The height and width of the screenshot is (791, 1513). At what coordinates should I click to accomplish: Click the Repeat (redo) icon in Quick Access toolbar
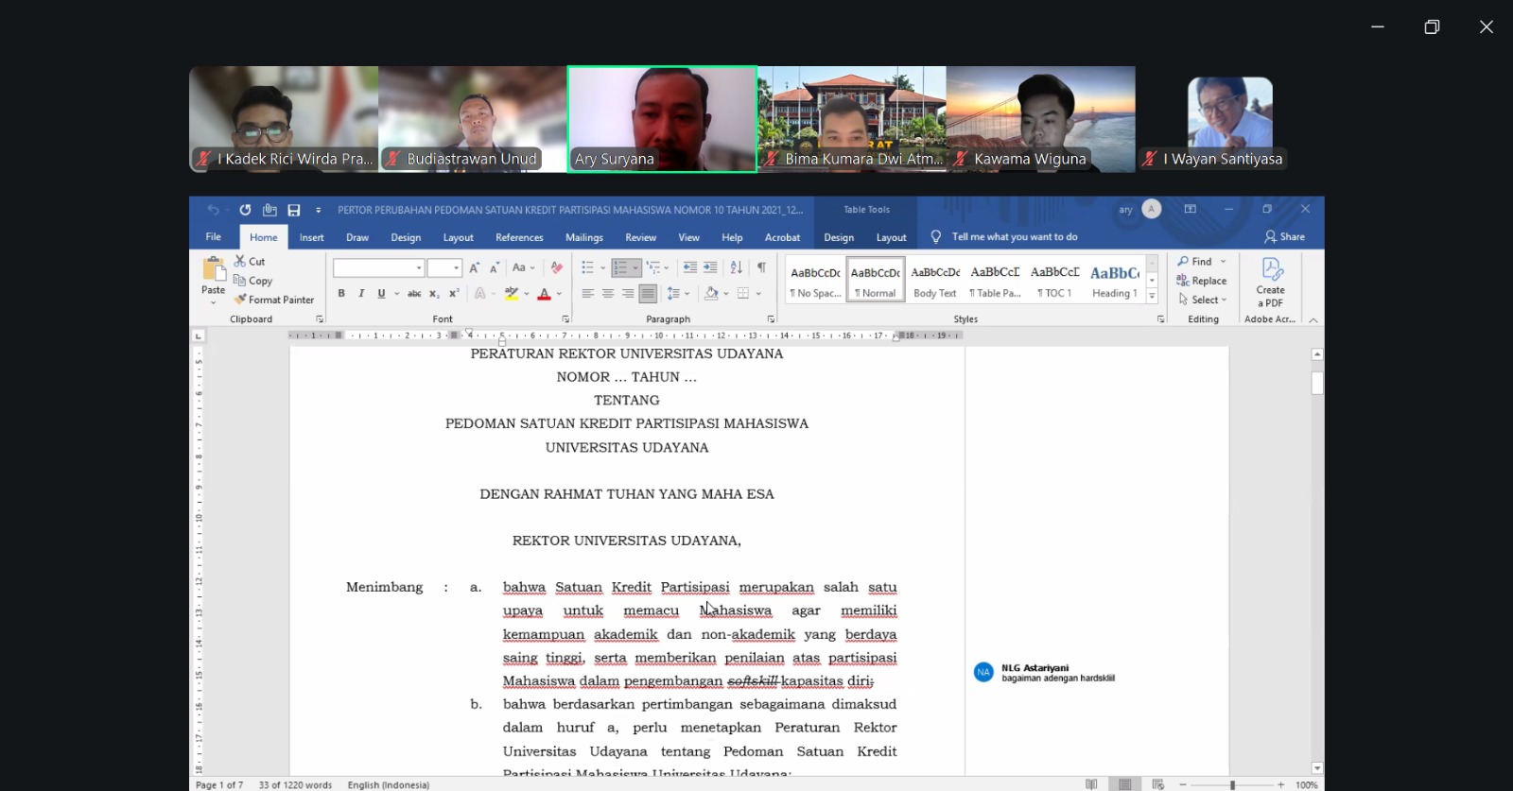(x=245, y=210)
